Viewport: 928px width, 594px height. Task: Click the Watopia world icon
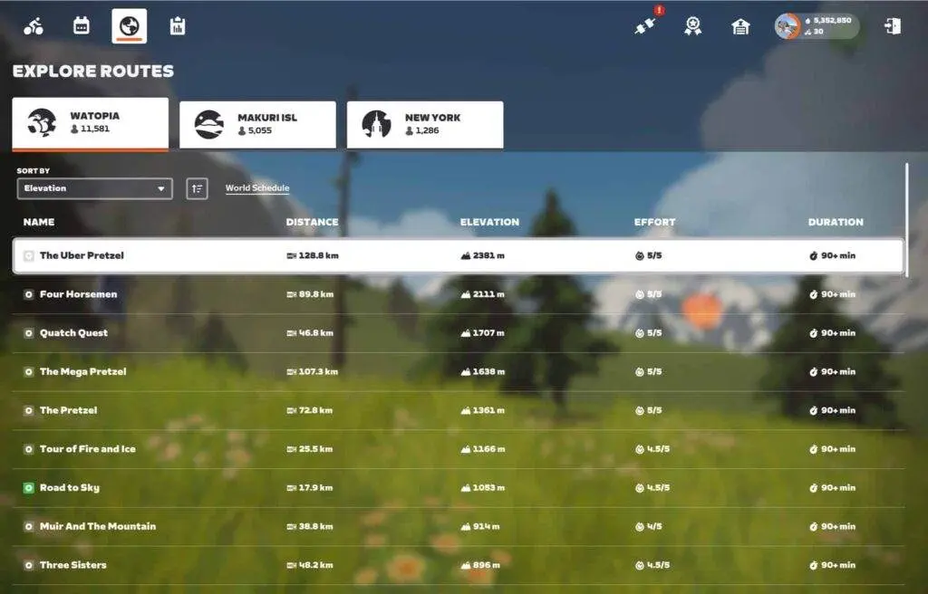[x=42, y=123]
